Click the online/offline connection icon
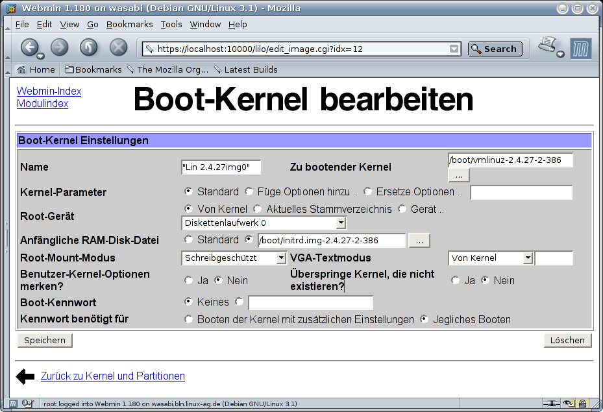This screenshot has height=412, width=603. click(x=552, y=404)
